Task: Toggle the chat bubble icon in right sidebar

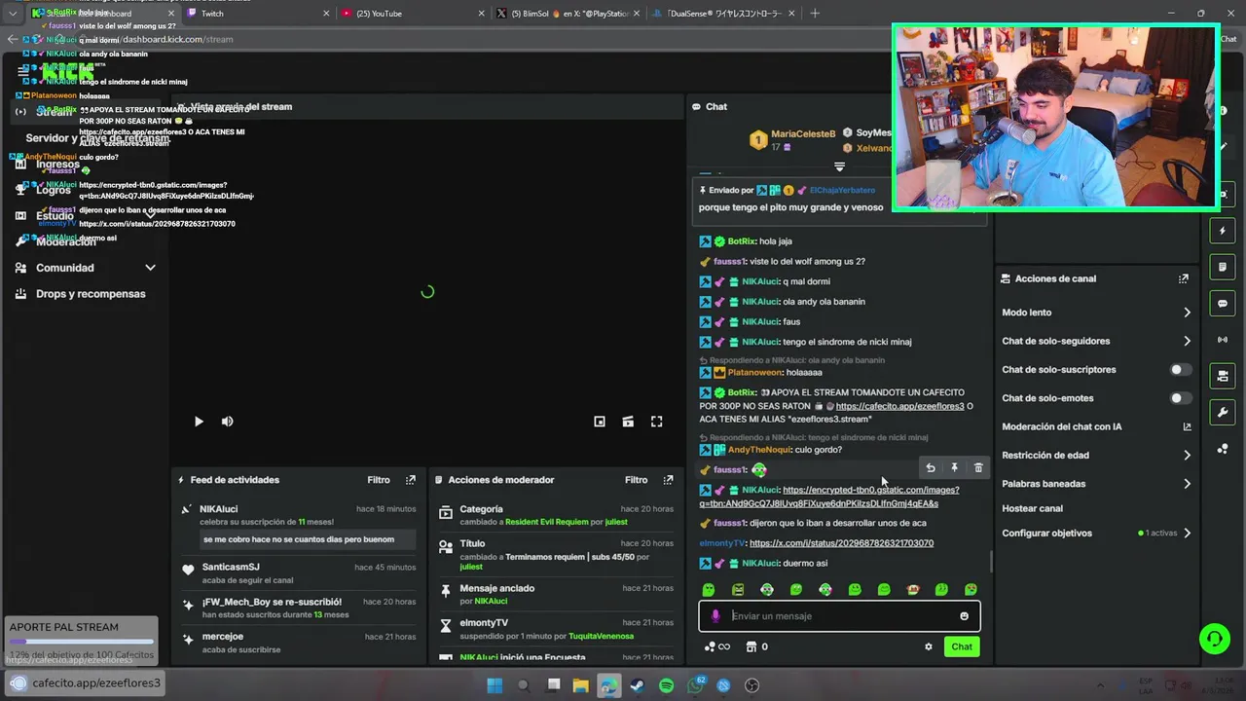Action: [1223, 304]
